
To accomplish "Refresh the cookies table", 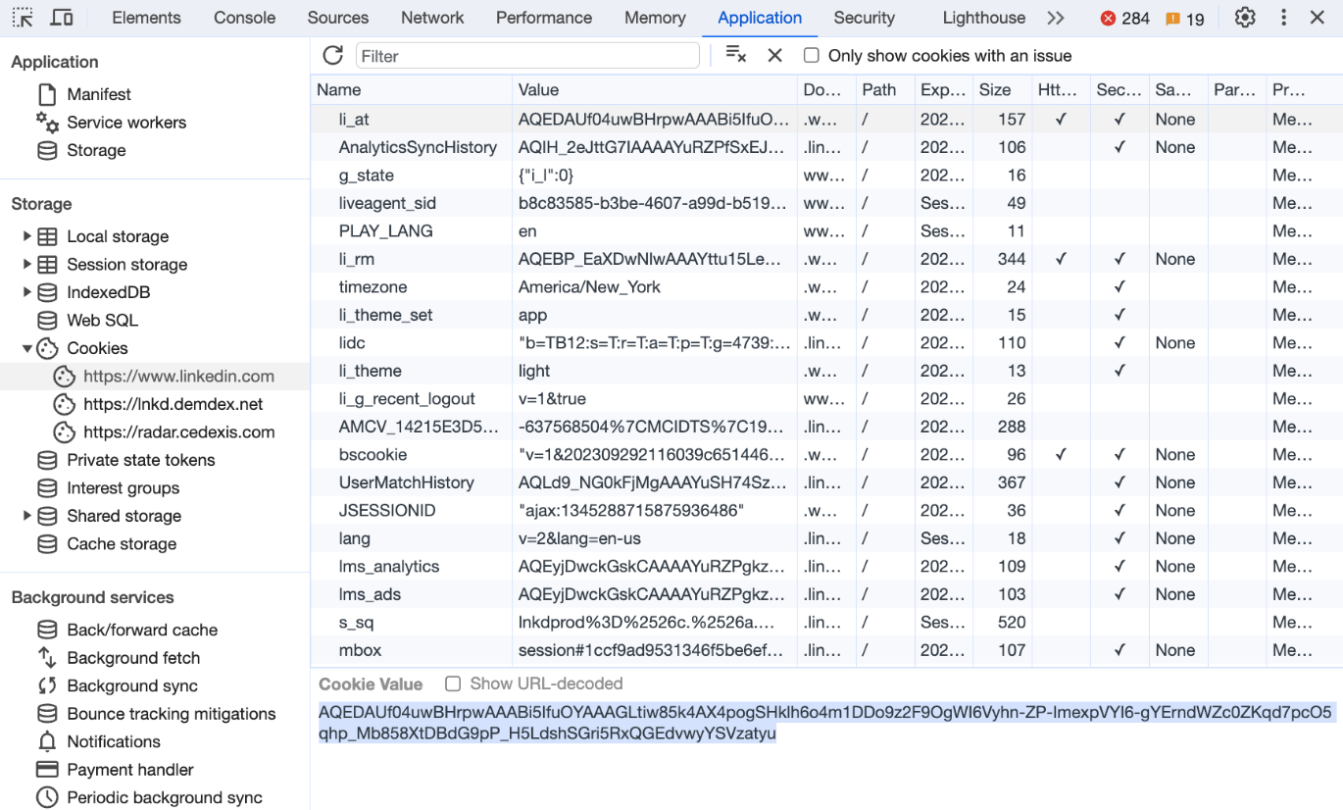I will tap(332, 55).
